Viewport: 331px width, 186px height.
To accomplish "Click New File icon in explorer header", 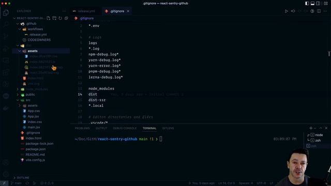I will pos(48,18).
